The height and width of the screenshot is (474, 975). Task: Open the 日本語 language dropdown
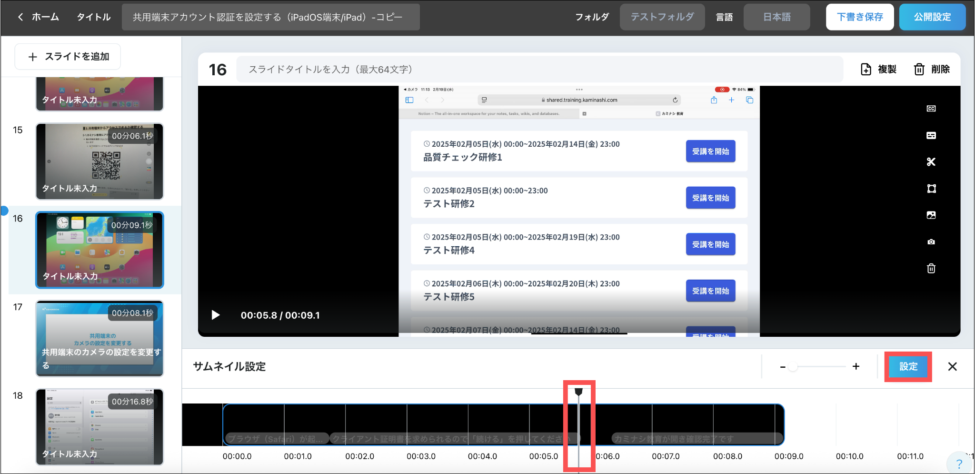(777, 17)
